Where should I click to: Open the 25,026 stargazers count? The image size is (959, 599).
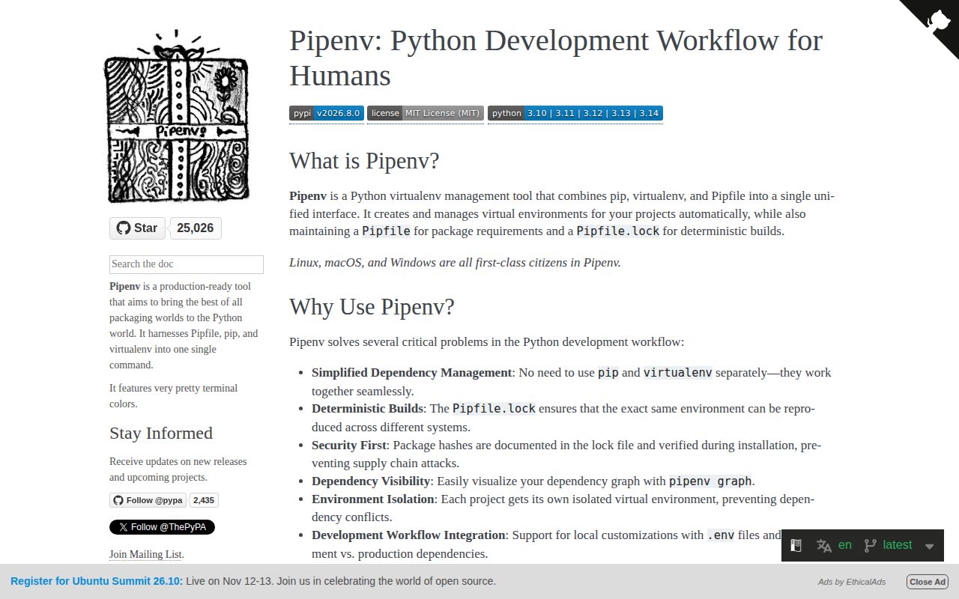click(196, 228)
